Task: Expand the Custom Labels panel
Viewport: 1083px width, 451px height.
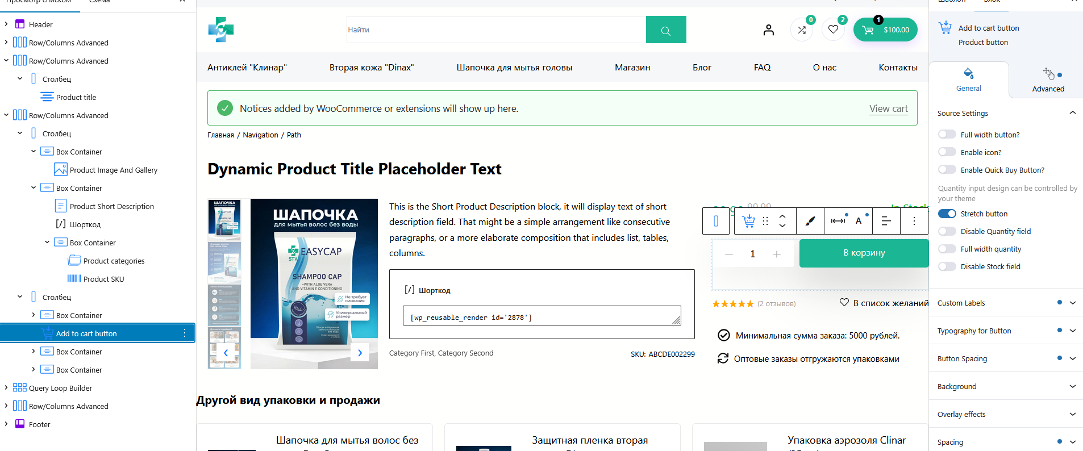Action: pos(1073,303)
